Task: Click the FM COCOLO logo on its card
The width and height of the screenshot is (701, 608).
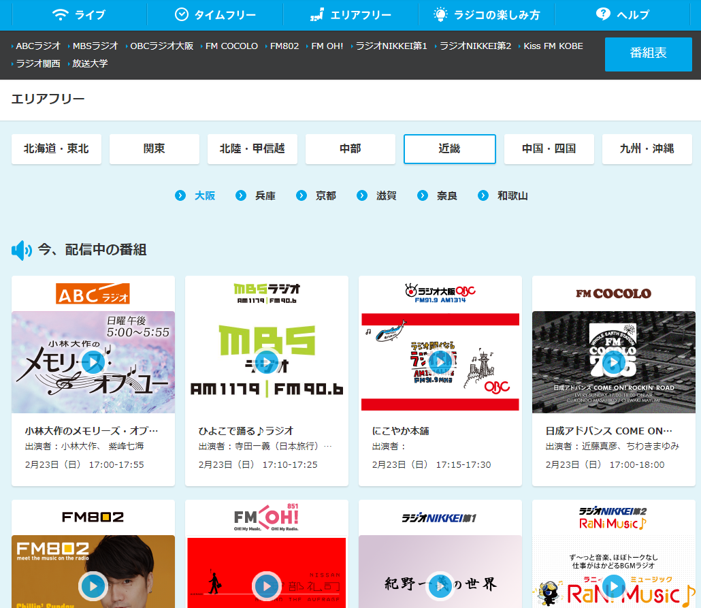Action: 614,293
